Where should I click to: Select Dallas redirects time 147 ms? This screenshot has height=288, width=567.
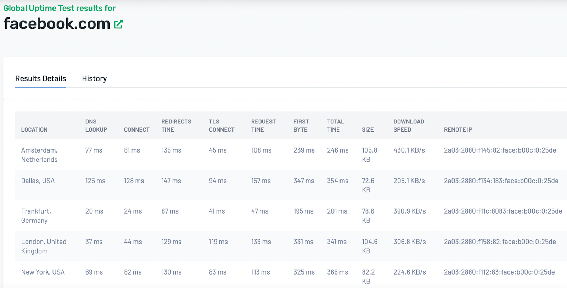(171, 181)
